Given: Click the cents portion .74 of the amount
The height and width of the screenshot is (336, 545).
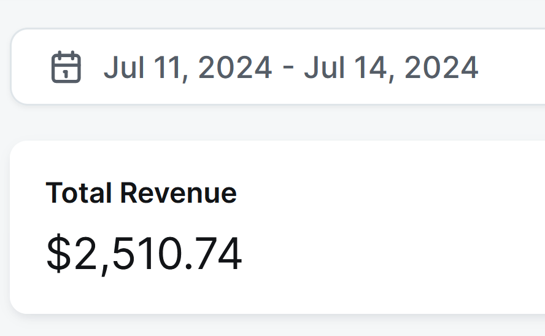Looking at the screenshot, I should point(214,253).
